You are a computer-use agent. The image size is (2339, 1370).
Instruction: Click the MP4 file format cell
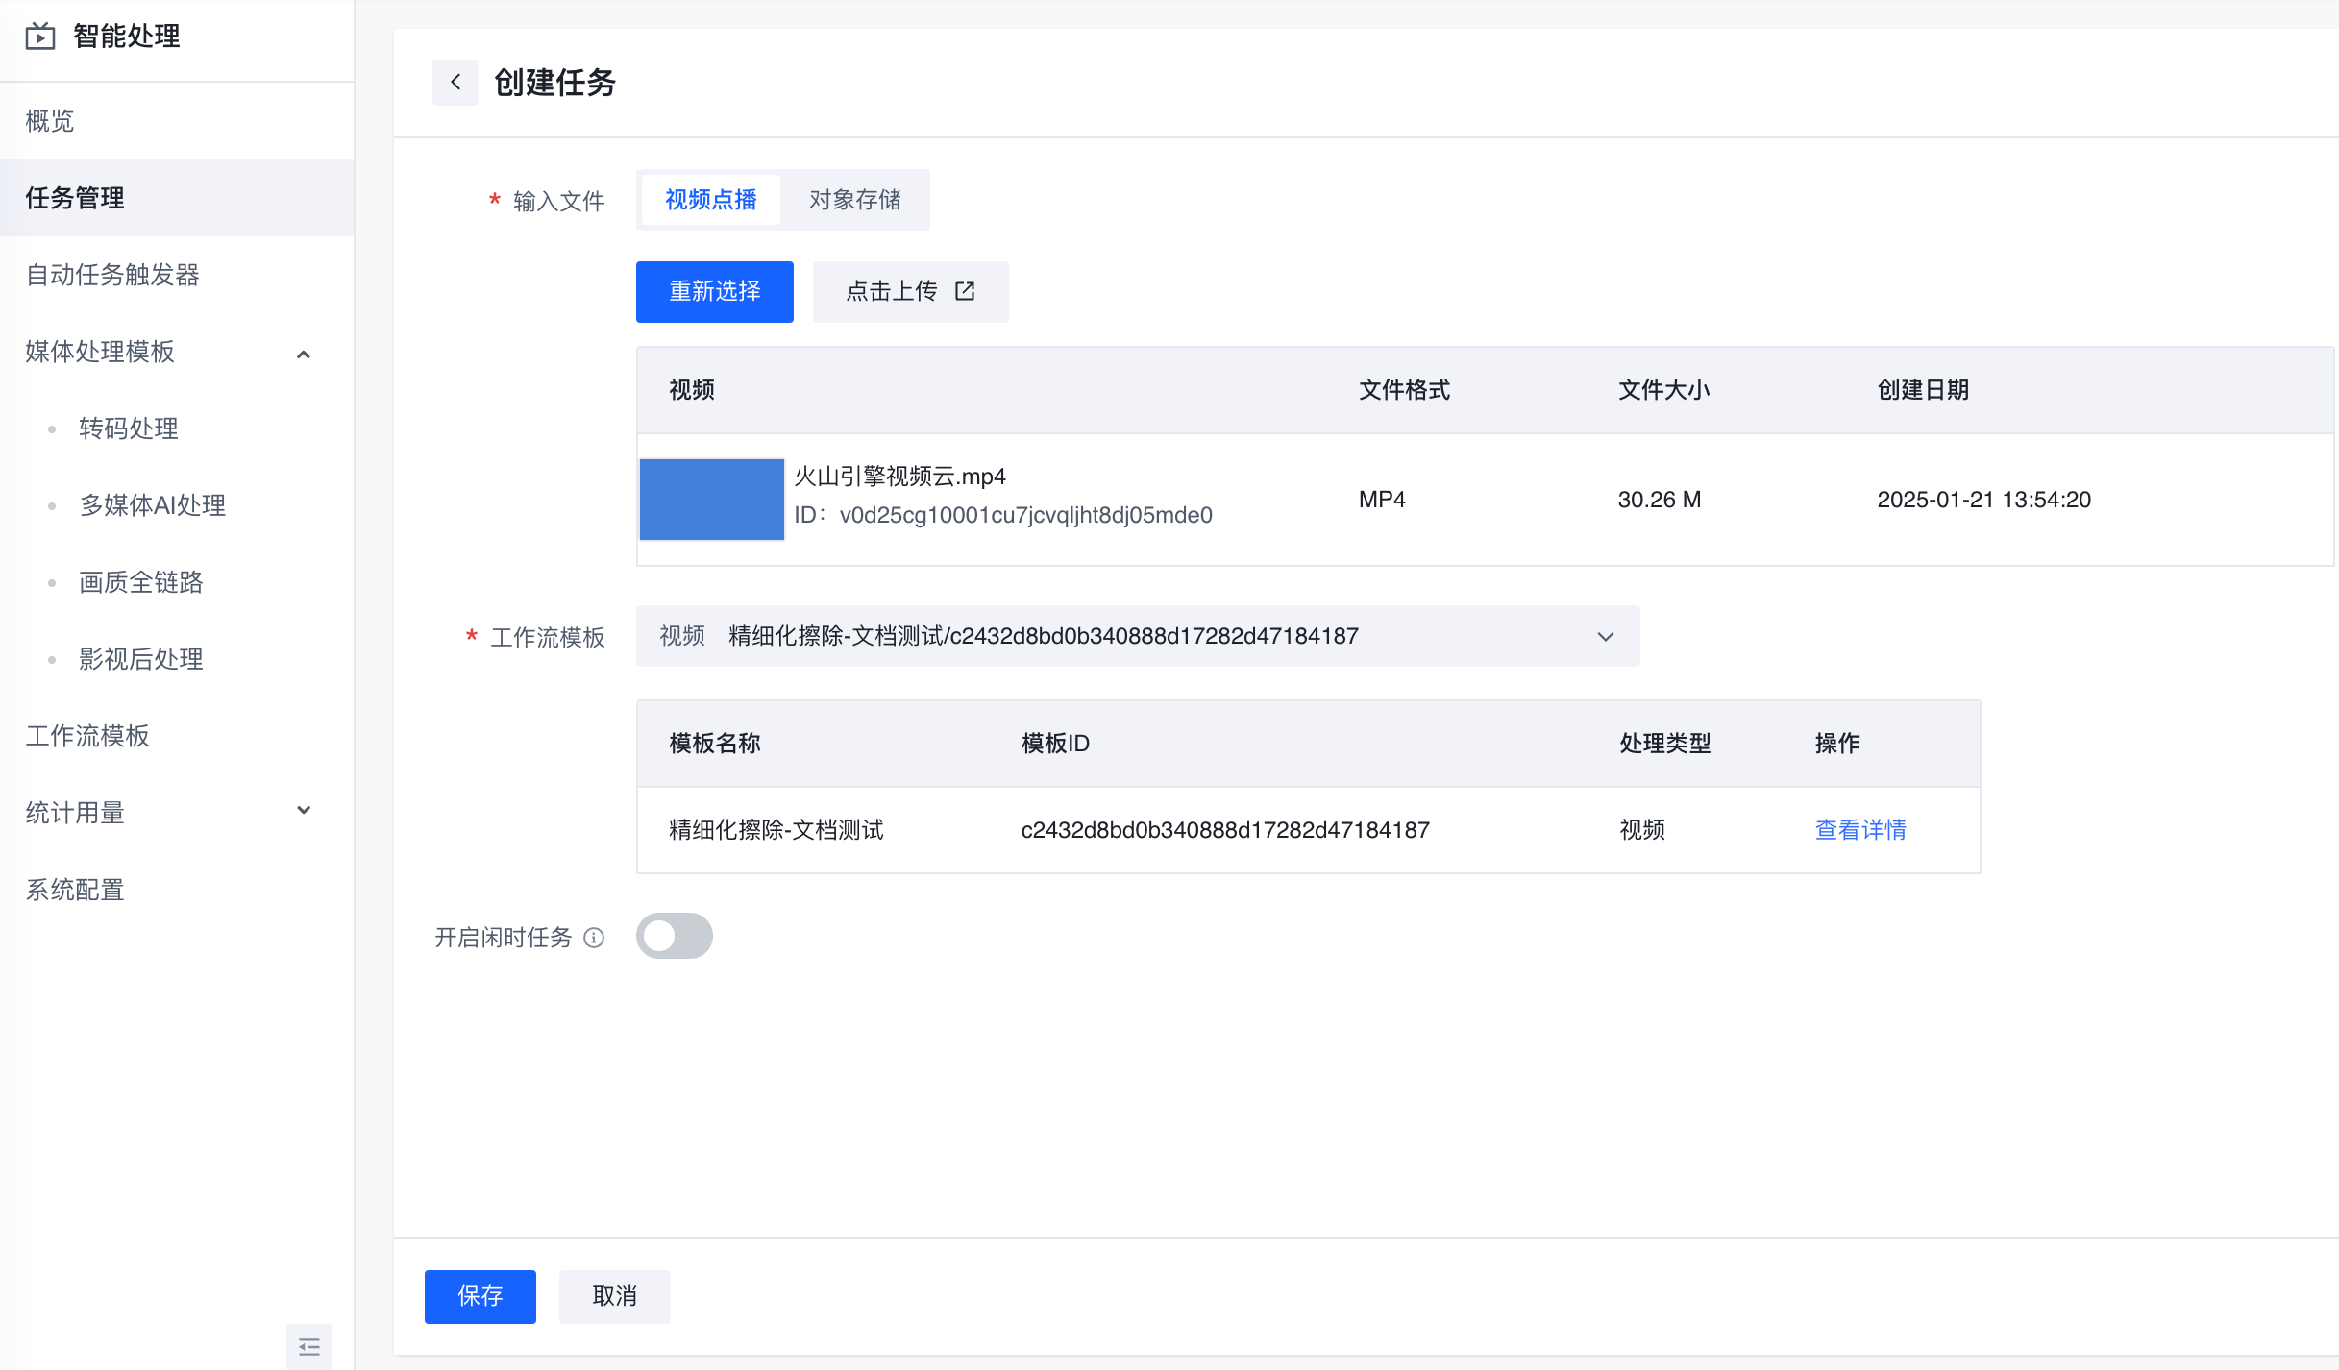1382,500
